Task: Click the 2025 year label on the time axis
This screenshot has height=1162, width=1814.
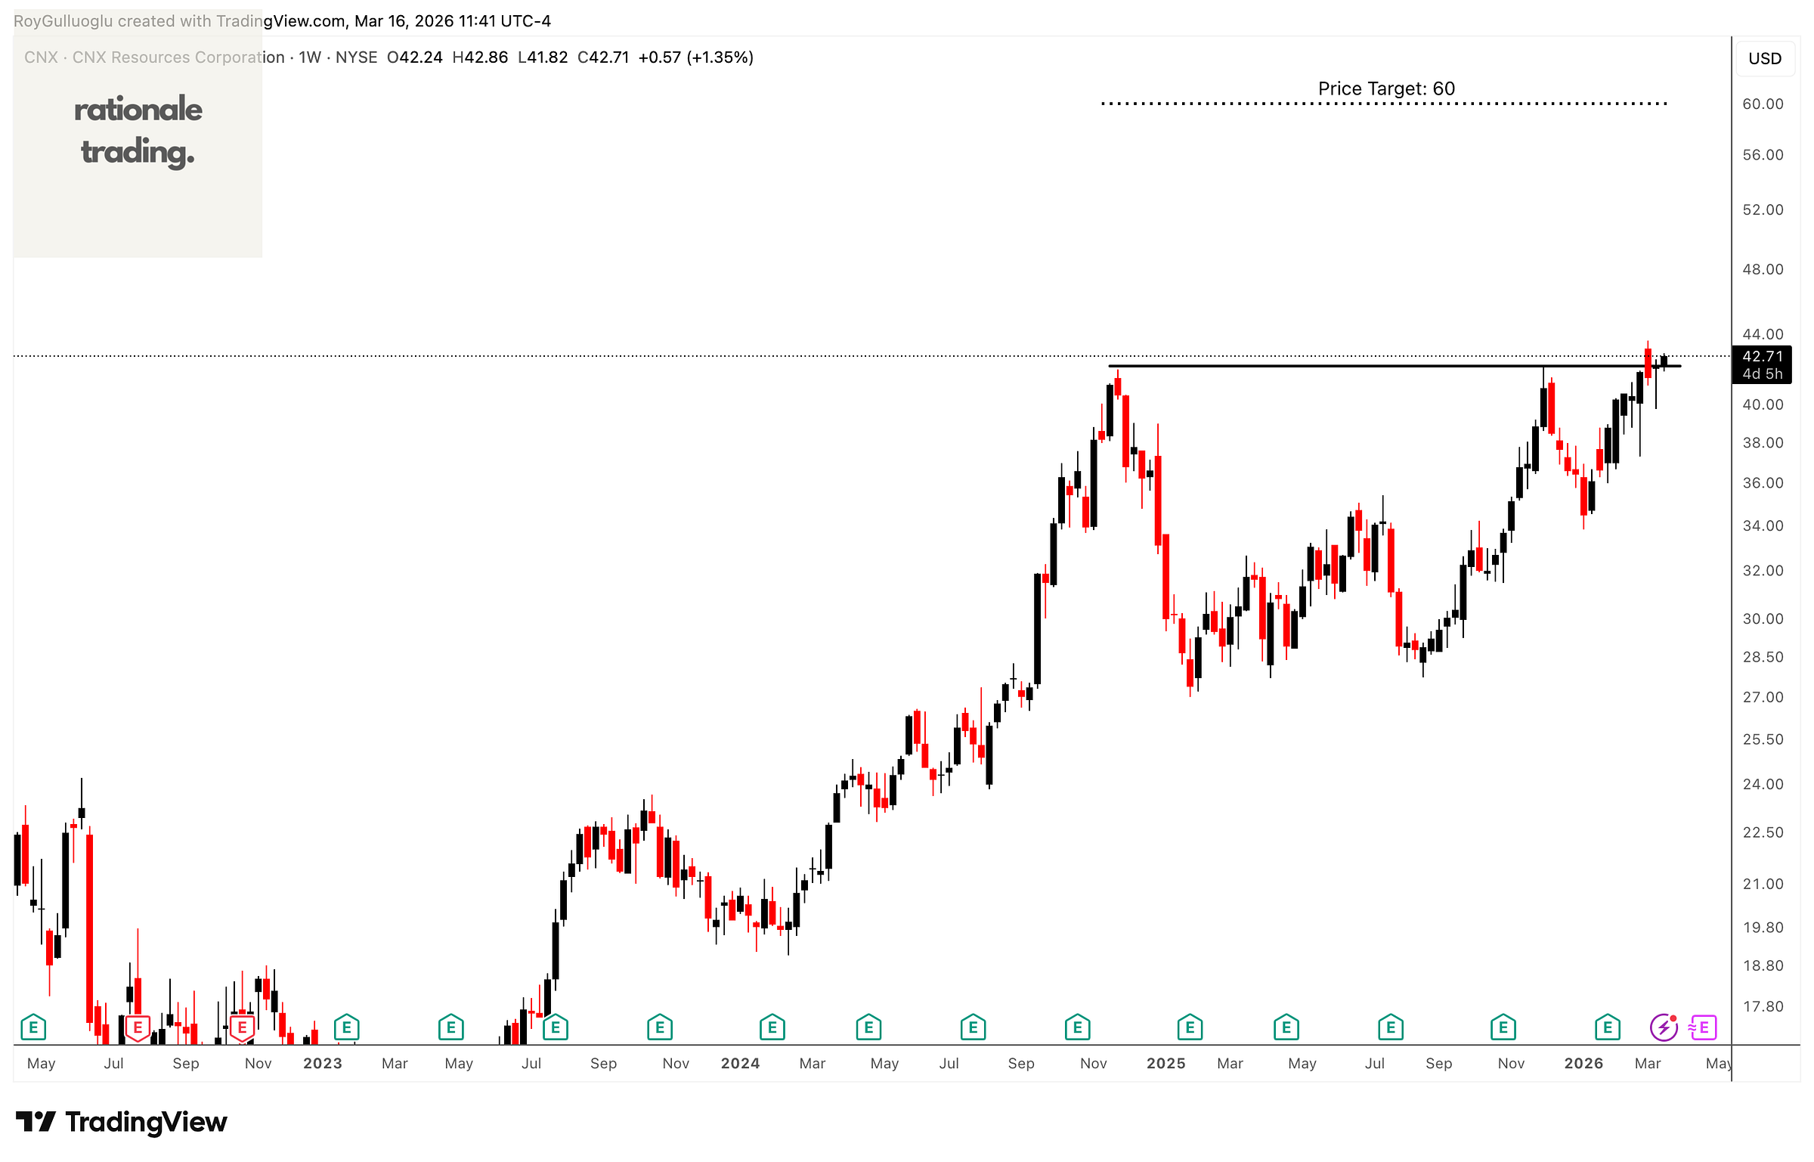Action: [x=1165, y=1063]
